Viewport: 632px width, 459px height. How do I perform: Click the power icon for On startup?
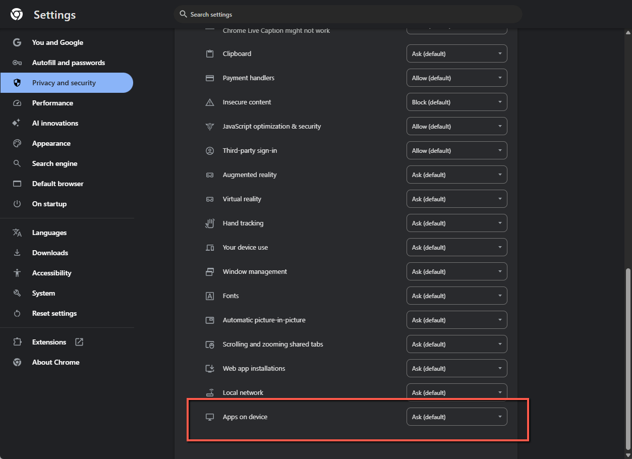(x=17, y=204)
